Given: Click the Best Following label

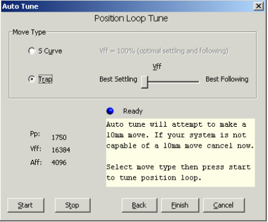Looking at the screenshot, I should [x=227, y=79].
